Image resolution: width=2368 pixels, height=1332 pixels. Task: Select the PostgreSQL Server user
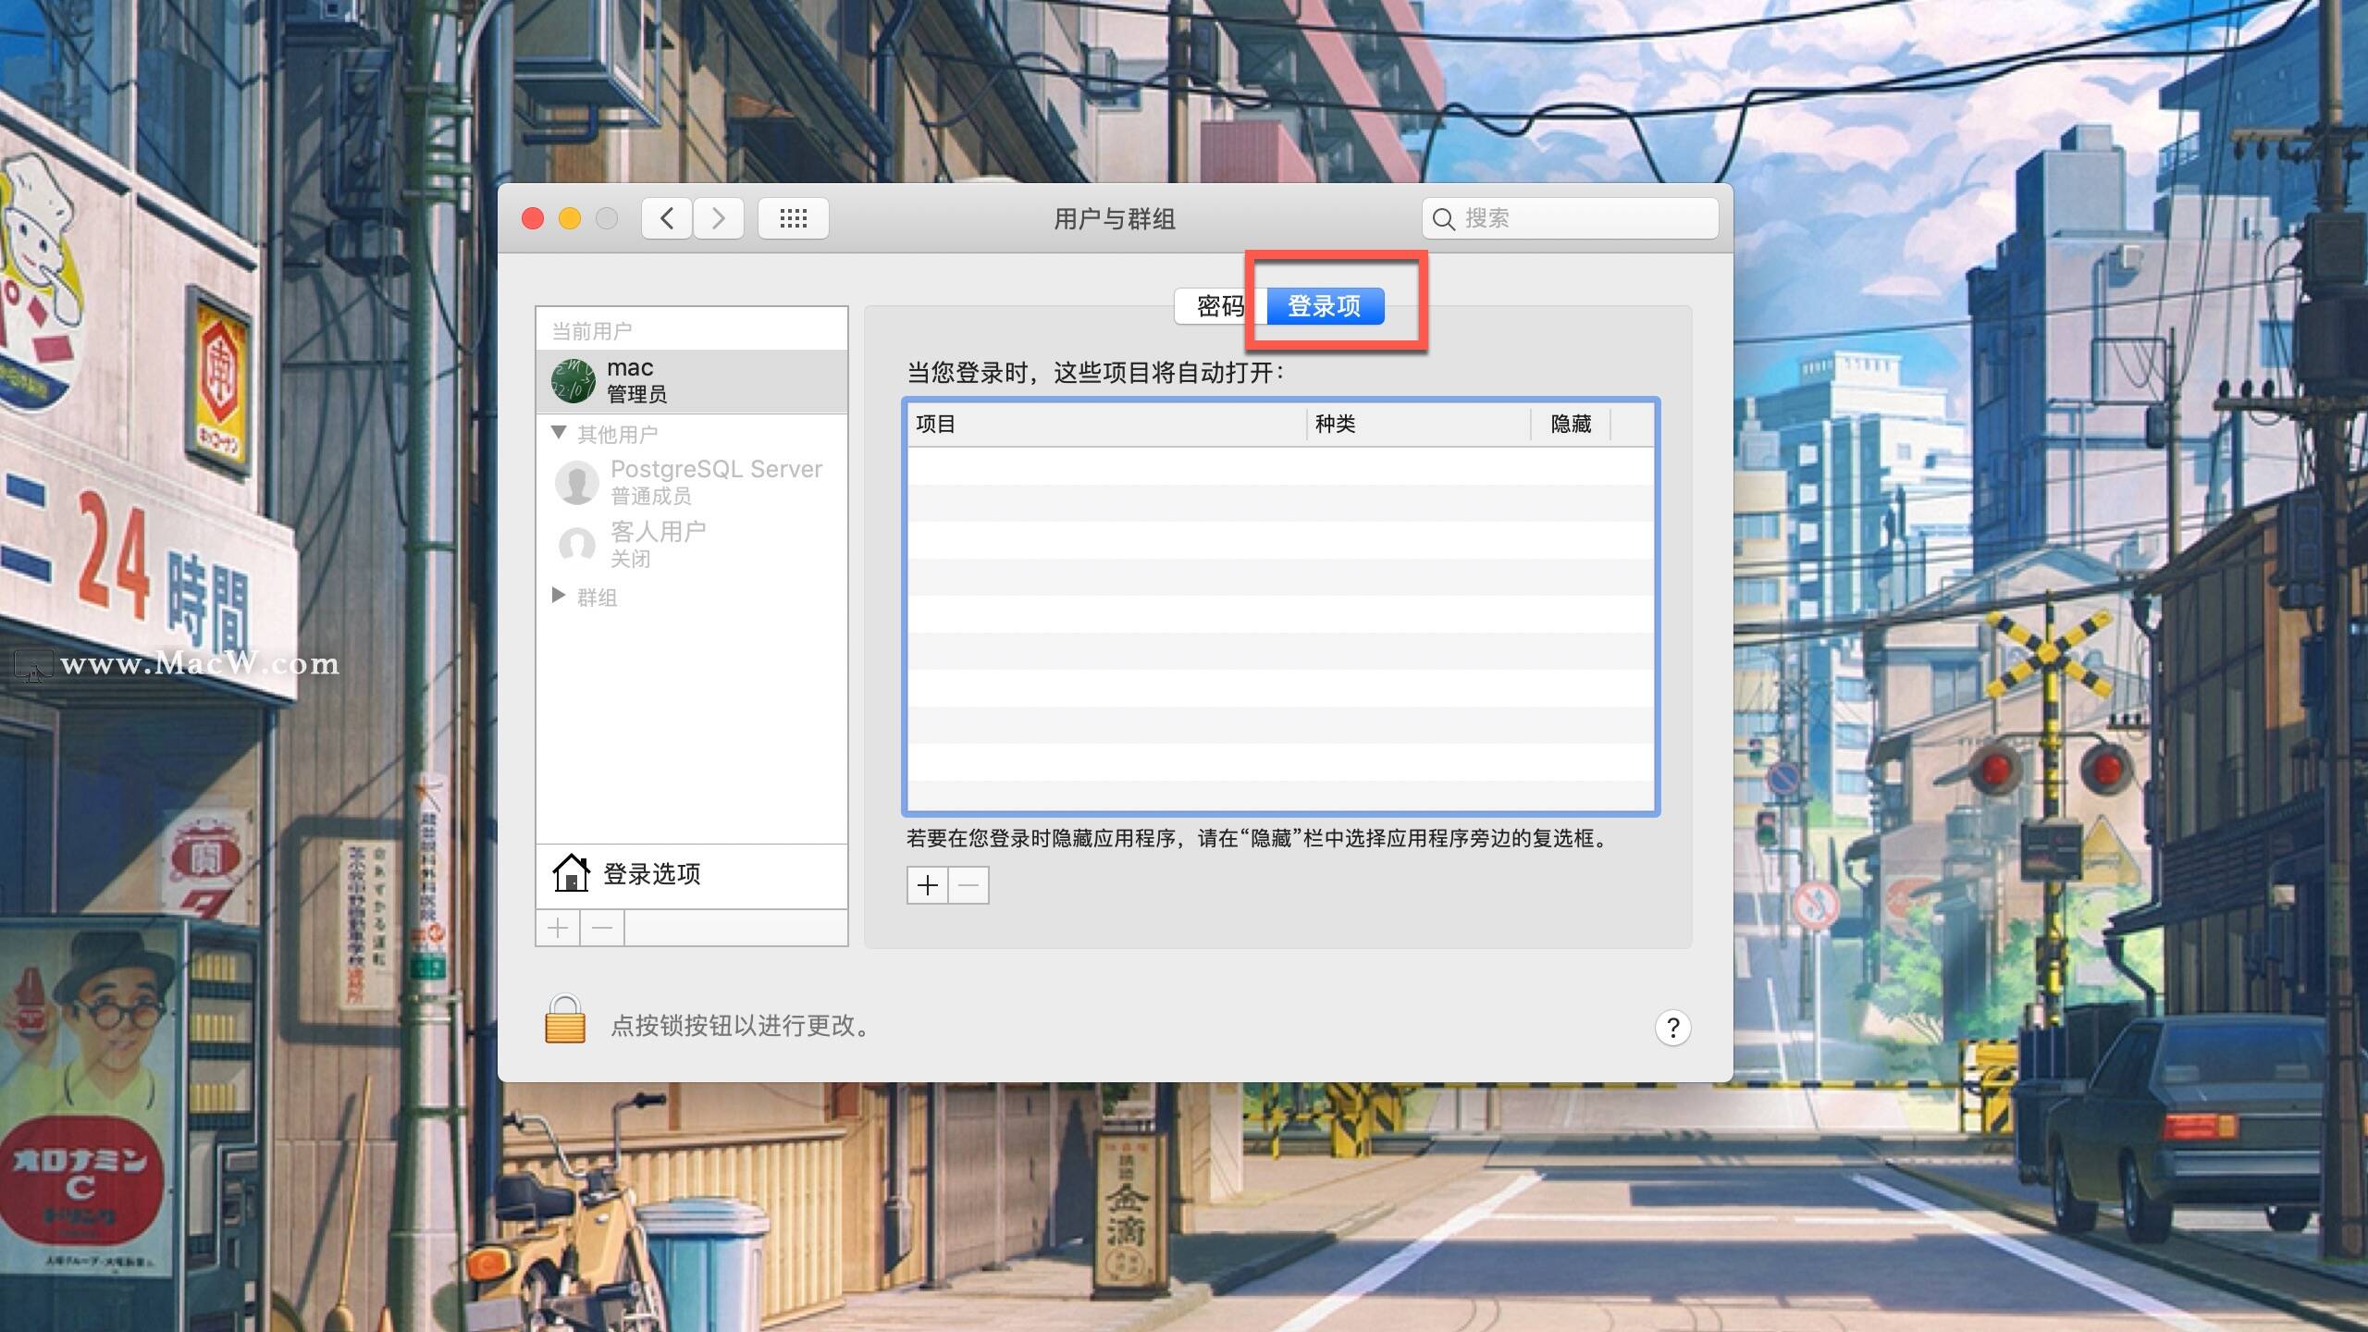(692, 482)
